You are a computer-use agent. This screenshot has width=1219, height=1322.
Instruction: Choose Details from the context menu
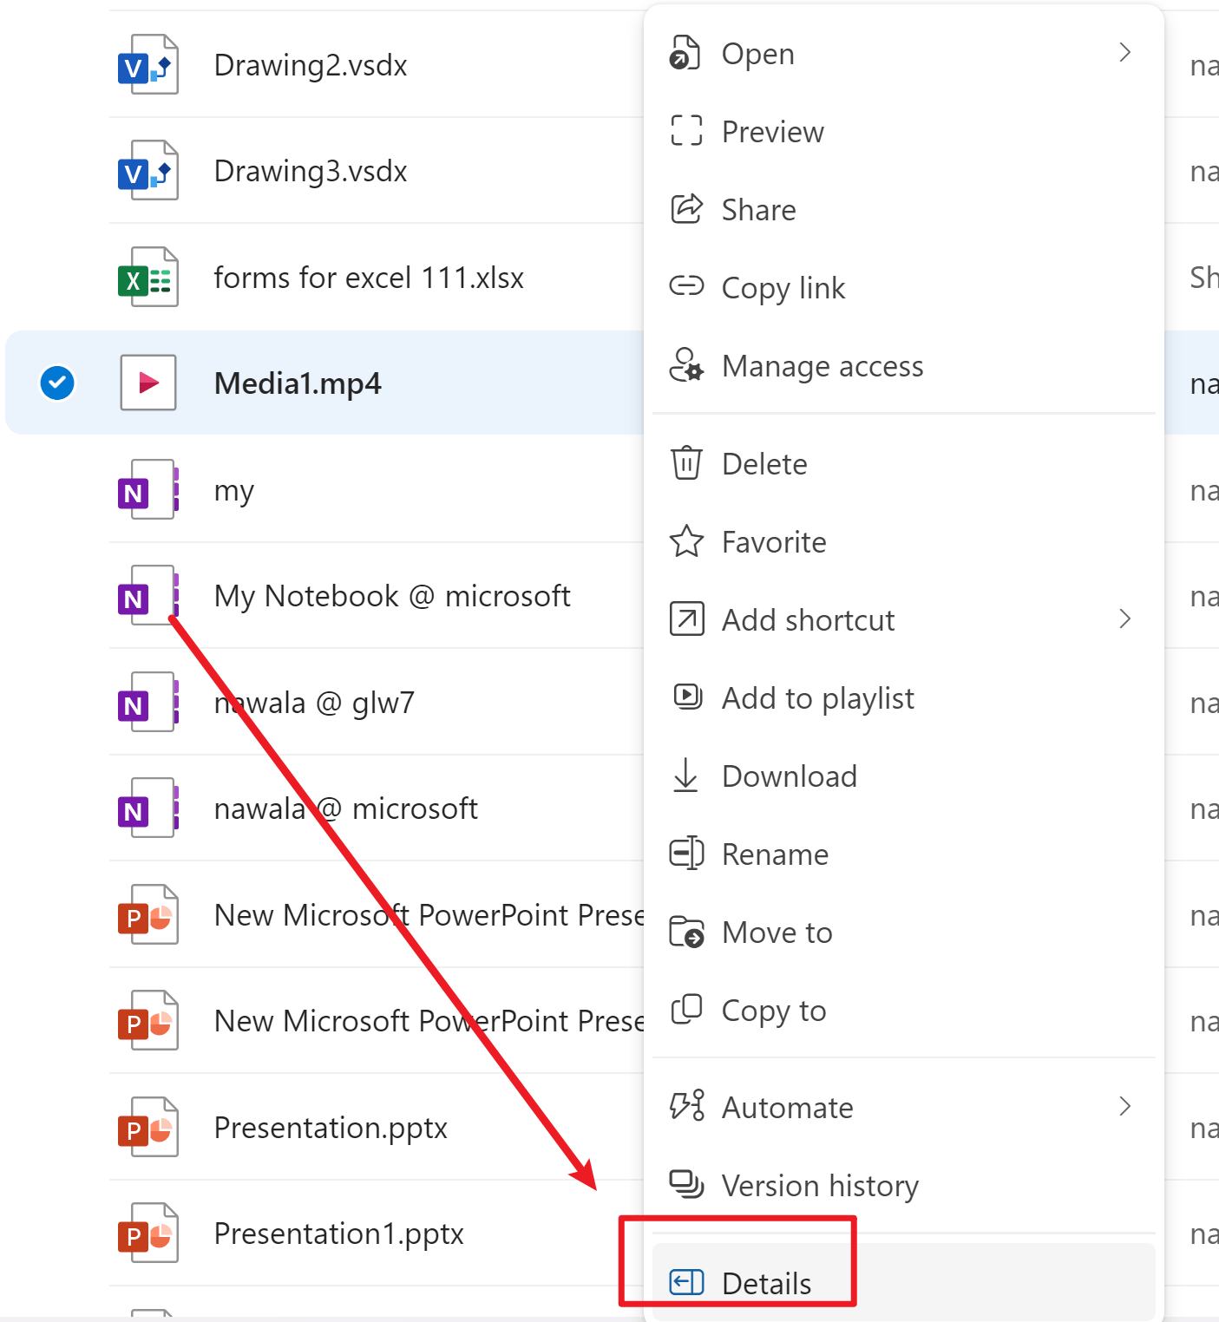pyautogui.click(x=766, y=1283)
